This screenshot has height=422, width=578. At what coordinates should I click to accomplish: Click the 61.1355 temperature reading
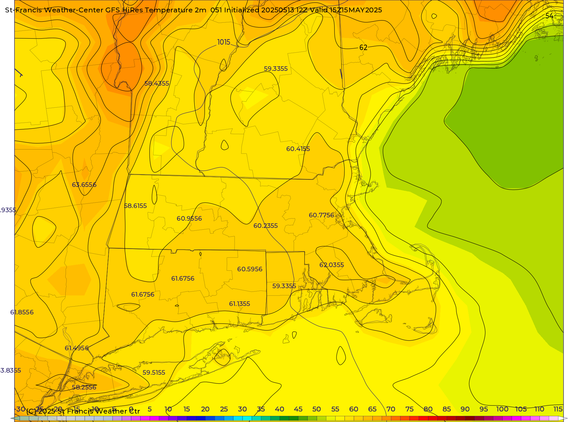240,304
